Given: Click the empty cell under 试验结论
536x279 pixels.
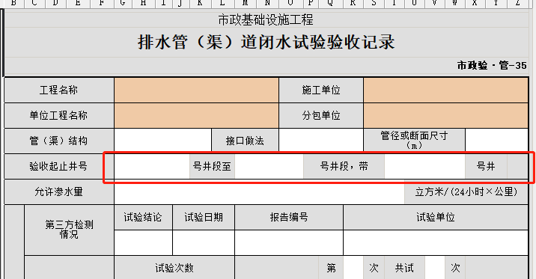Looking at the screenshot, I should click(144, 243).
